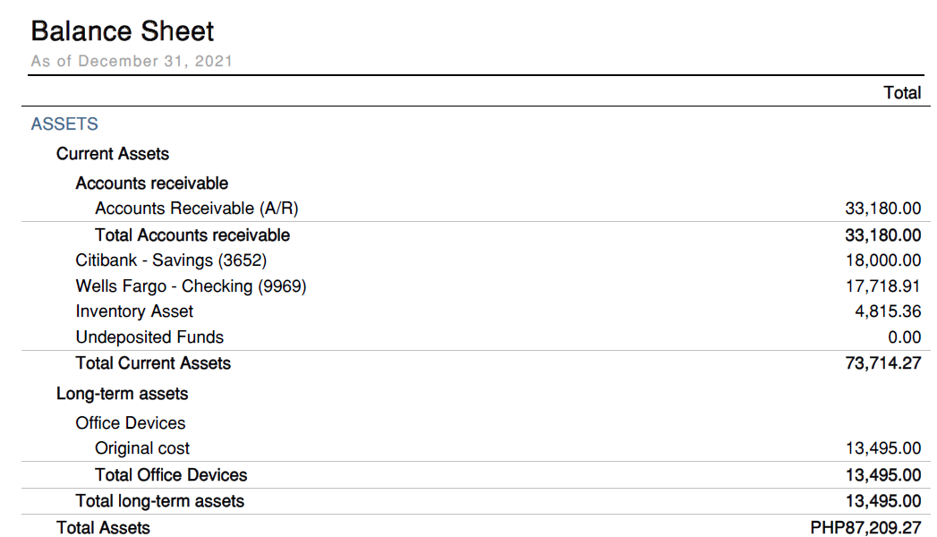Click the Total Assets amount PHP87,209.27

[865, 528]
